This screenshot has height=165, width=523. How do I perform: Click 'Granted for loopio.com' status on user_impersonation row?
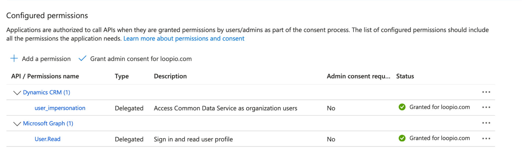pyautogui.click(x=440, y=107)
